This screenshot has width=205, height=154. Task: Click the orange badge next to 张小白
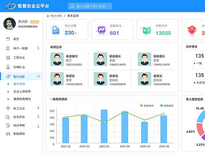pos(35,22)
